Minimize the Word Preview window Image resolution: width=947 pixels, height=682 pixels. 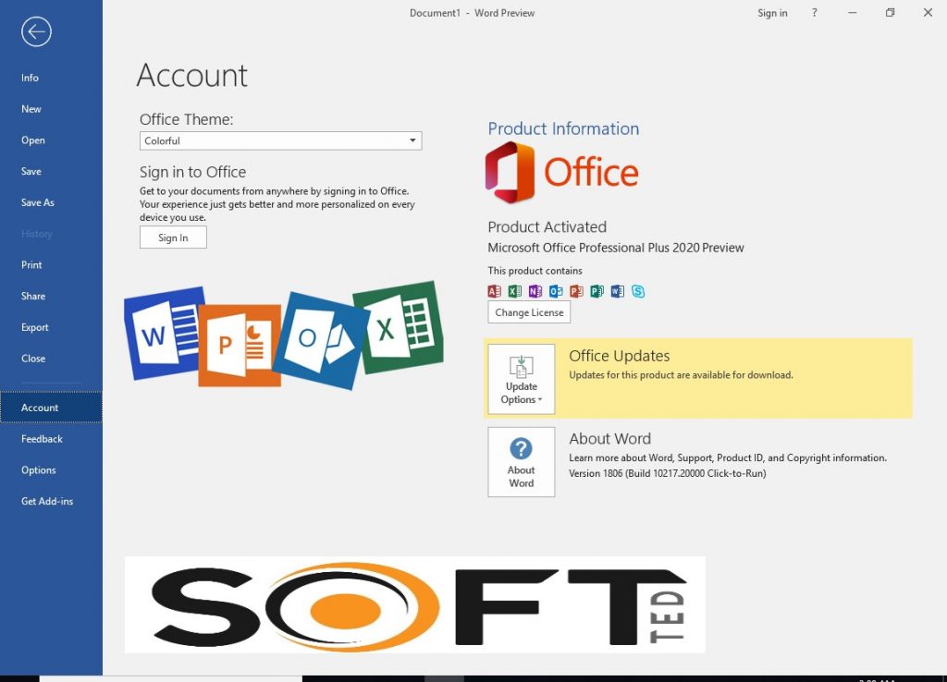click(x=852, y=13)
